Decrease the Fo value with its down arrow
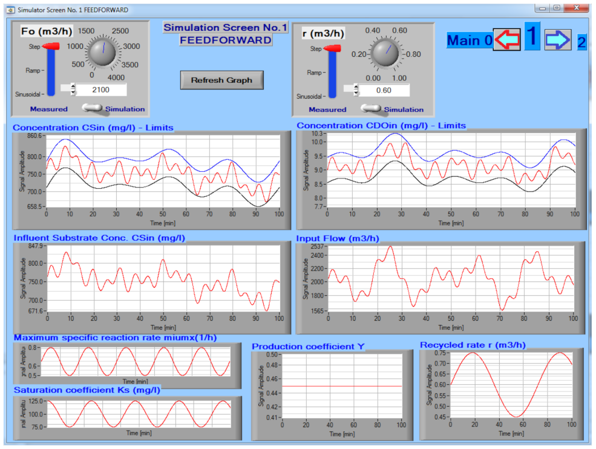This screenshot has height=449, width=596. coord(73,93)
